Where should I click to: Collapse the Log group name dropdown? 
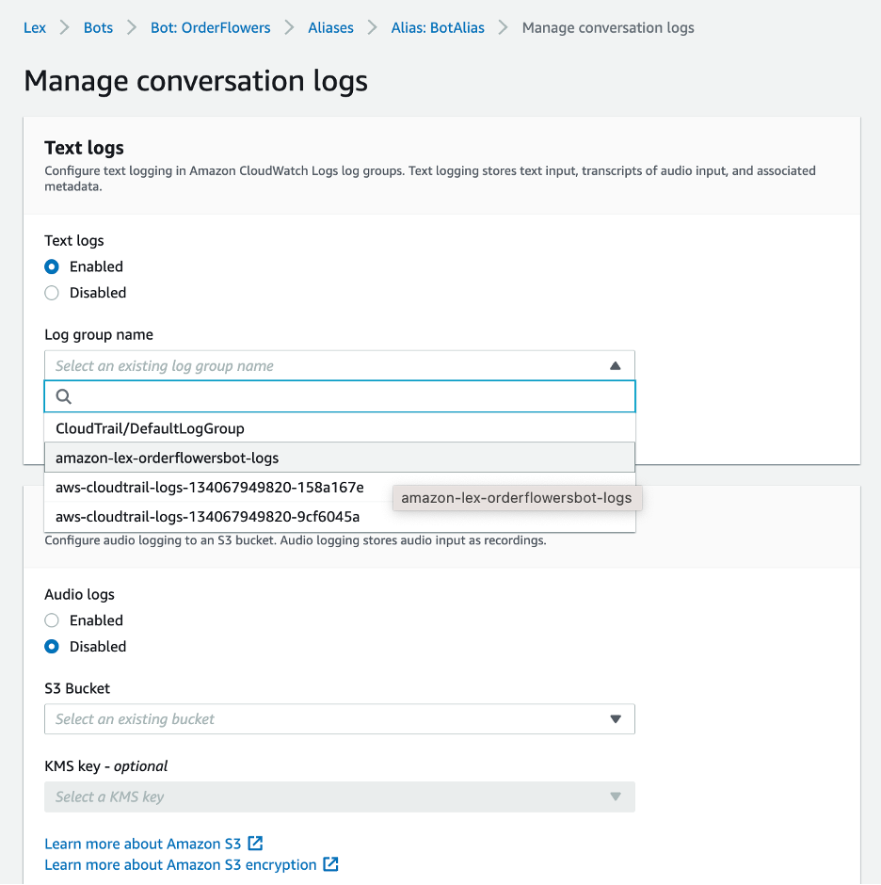pyautogui.click(x=615, y=366)
